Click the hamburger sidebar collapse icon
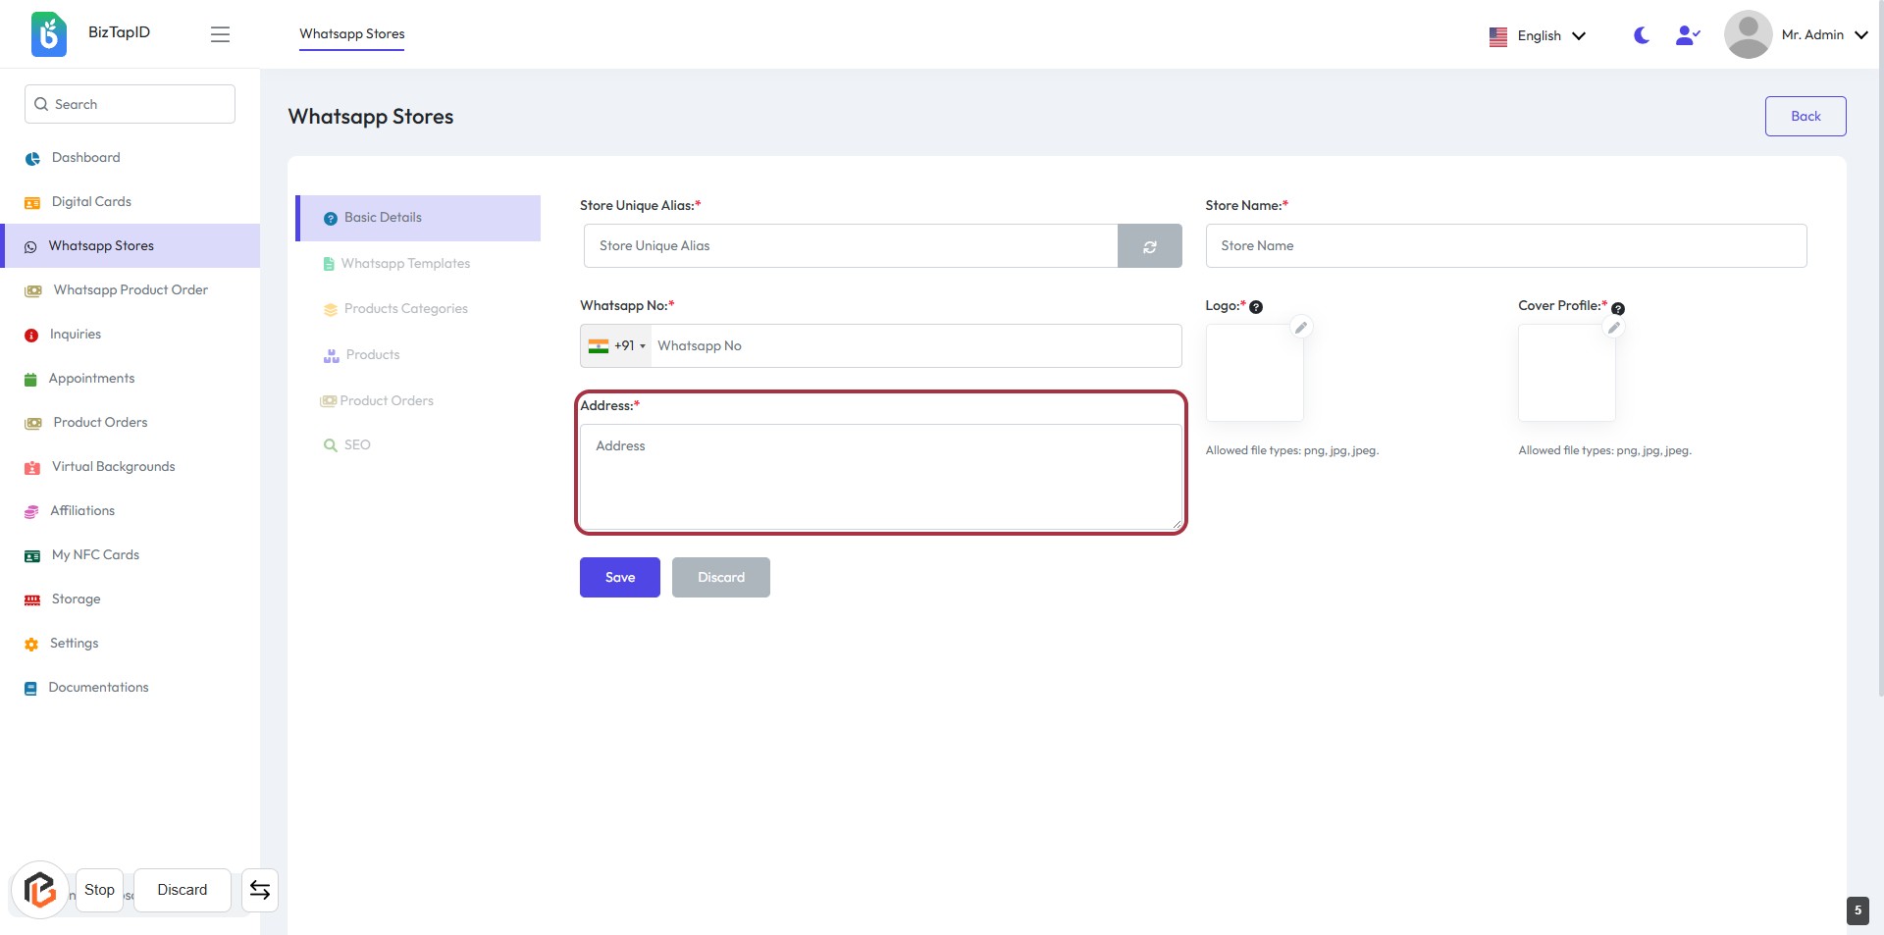This screenshot has height=935, width=1884. click(220, 34)
